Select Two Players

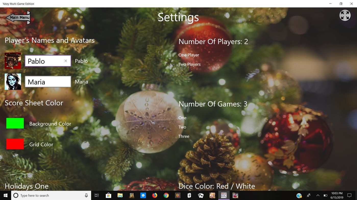click(189, 64)
